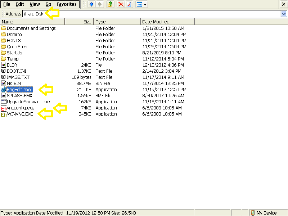Click the NK.BIN file icon
The width and height of the screenshot is (288, 216).
click(x=4, y=83)
